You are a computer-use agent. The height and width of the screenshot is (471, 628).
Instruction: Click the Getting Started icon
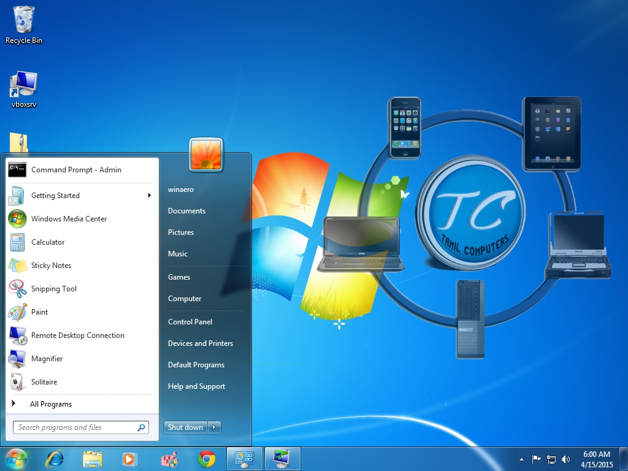pos(17,196)
